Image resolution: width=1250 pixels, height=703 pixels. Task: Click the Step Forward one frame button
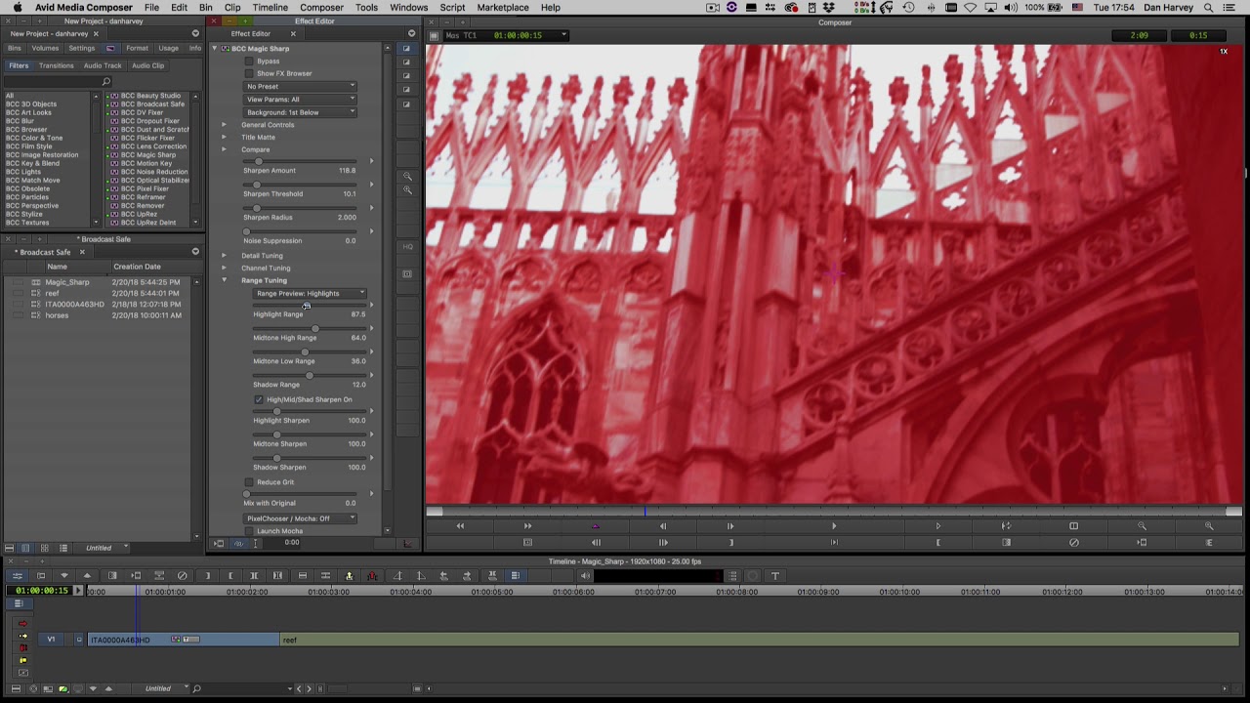pyautogui.click(x=729, y=526)
